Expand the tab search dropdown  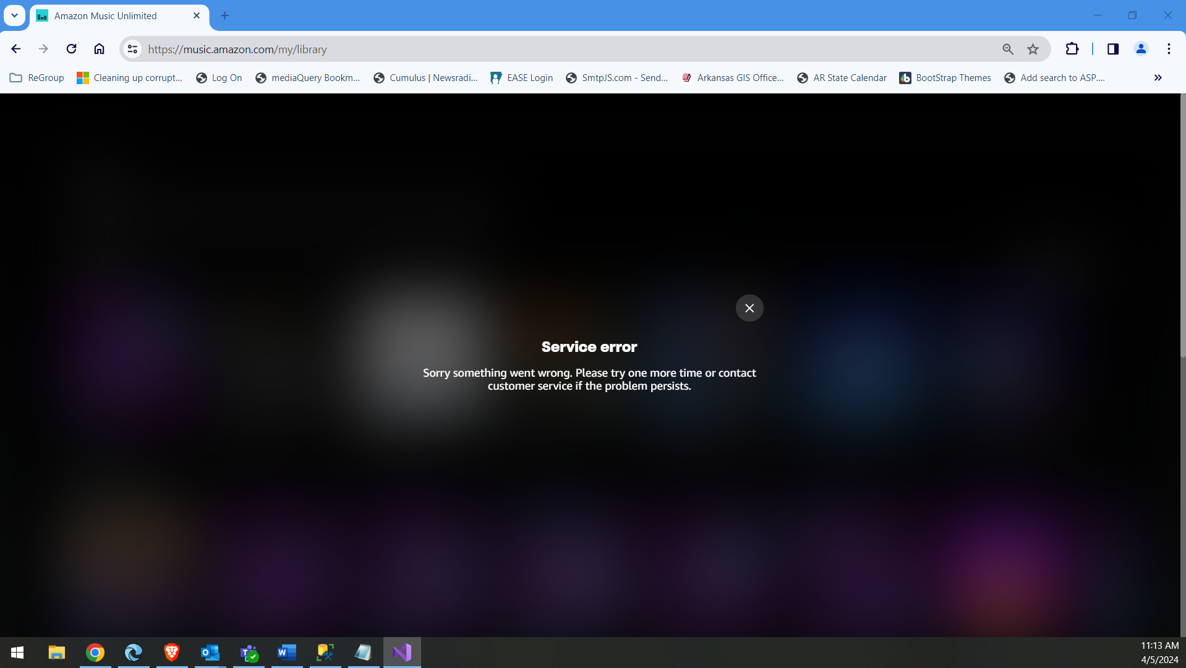[14, 15]
